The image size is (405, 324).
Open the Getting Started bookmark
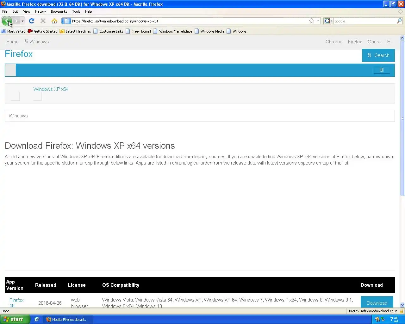42,31
